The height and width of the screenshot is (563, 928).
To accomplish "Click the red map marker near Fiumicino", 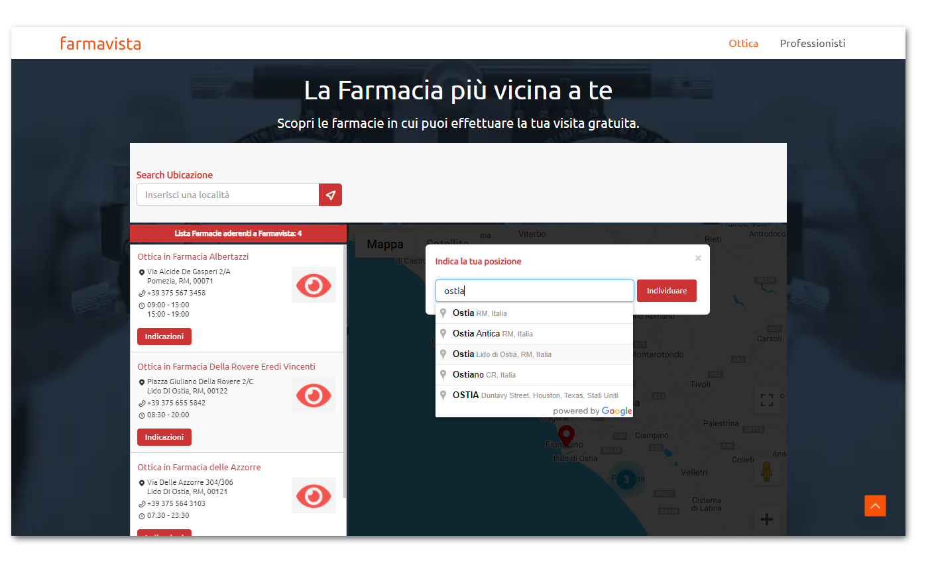I will pyautogui.click(x=565, y=437).
